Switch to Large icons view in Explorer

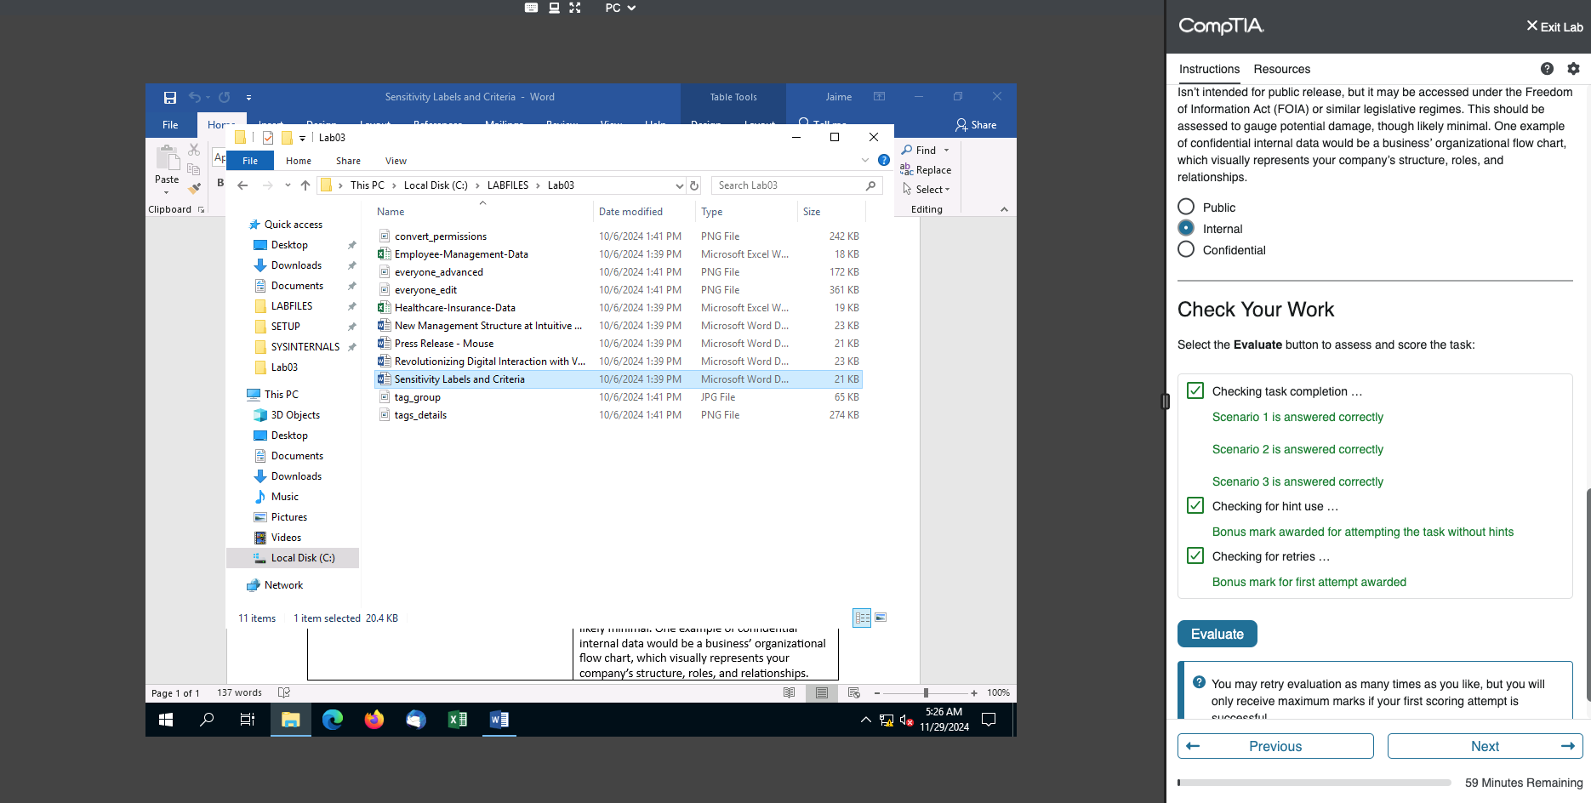click(881, 618)
